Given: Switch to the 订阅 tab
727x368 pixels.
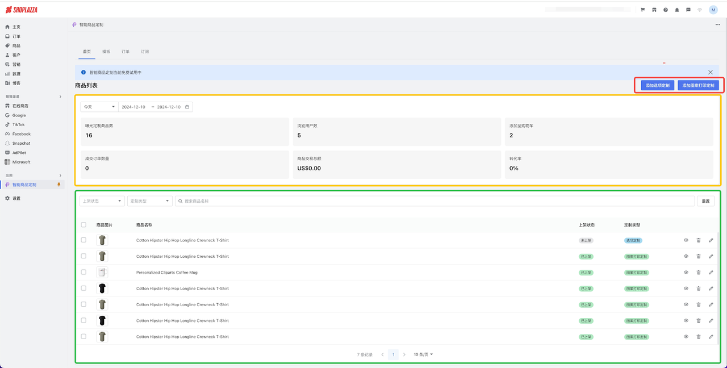Looking at the screenshot, I should 145,52.
